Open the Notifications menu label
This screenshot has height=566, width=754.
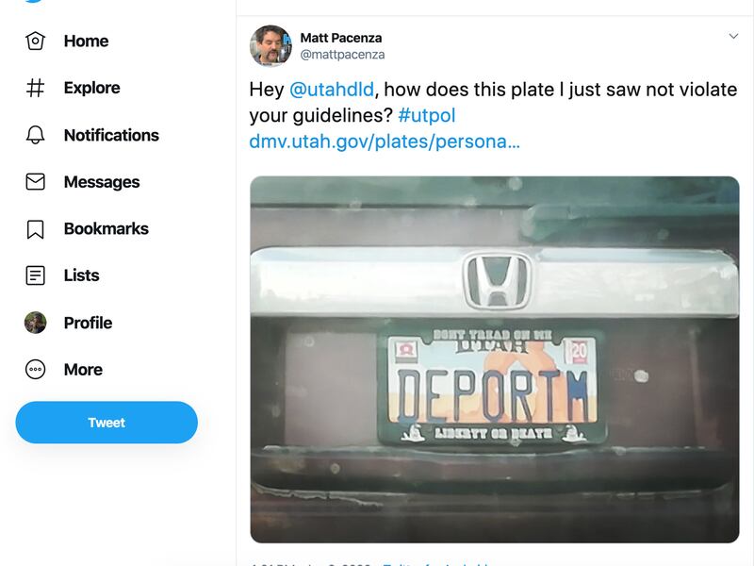(x=111, y=135)
